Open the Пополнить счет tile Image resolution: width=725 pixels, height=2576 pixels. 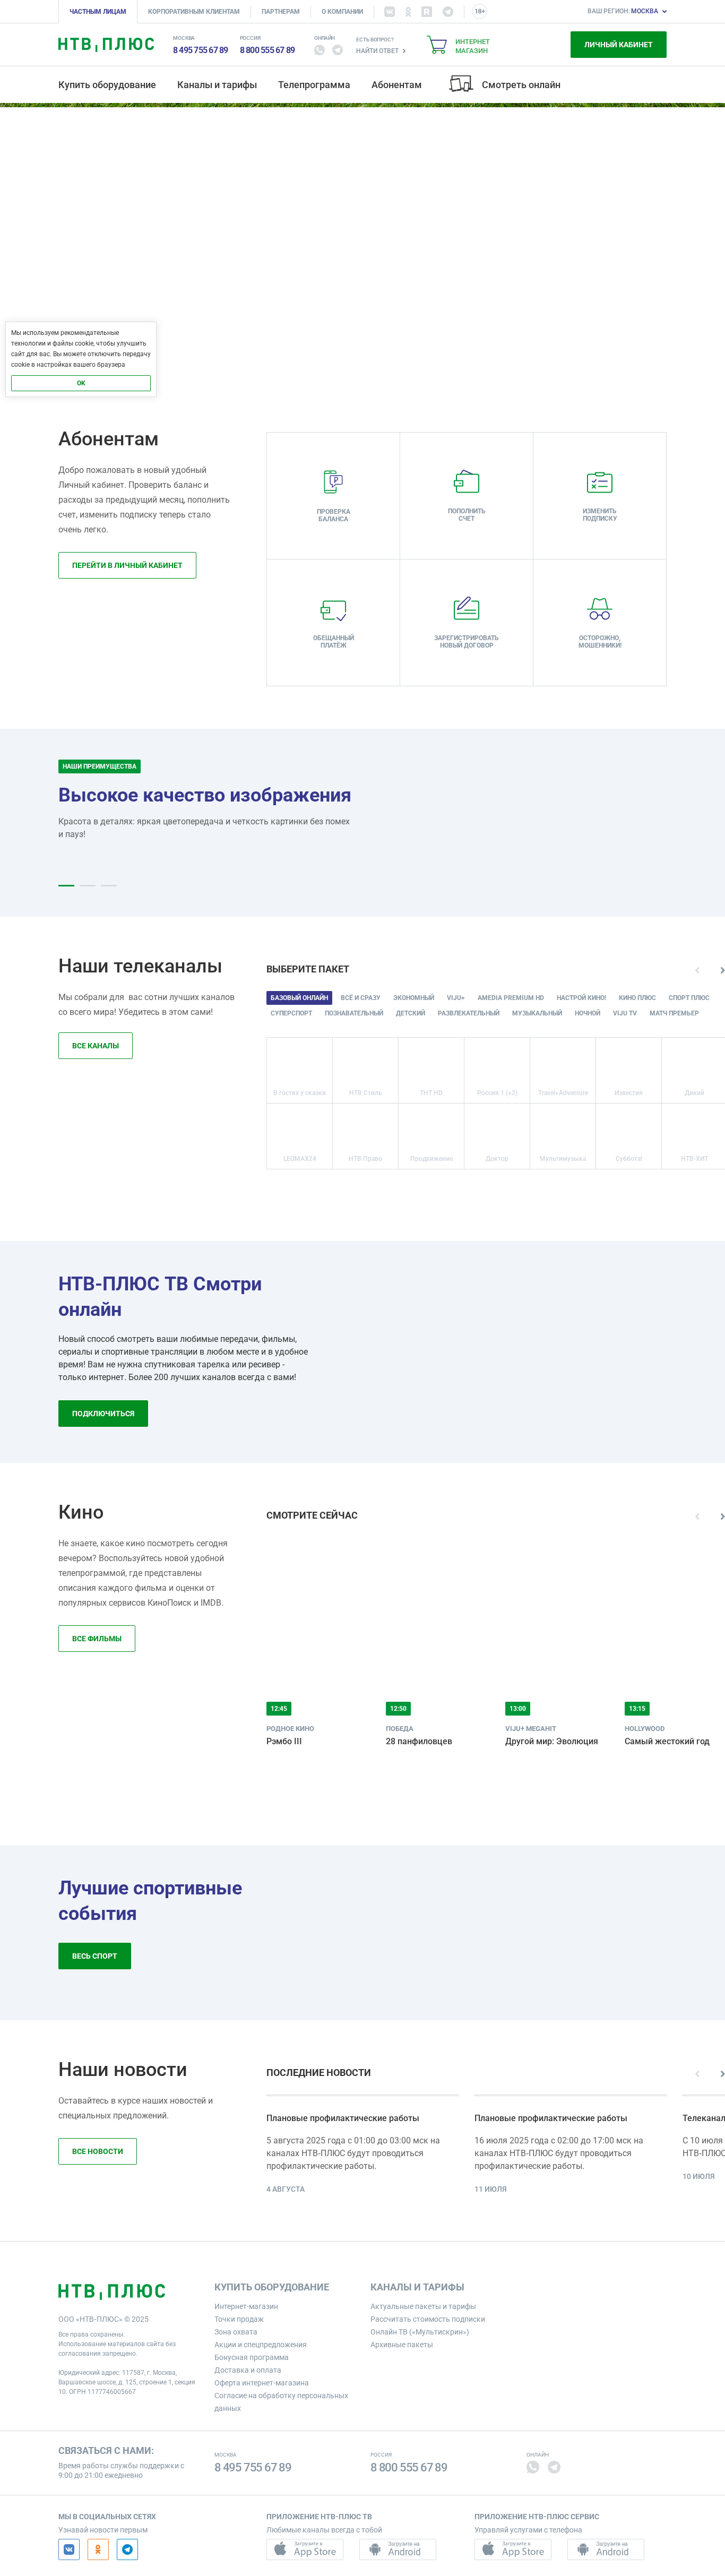(466, 496)
